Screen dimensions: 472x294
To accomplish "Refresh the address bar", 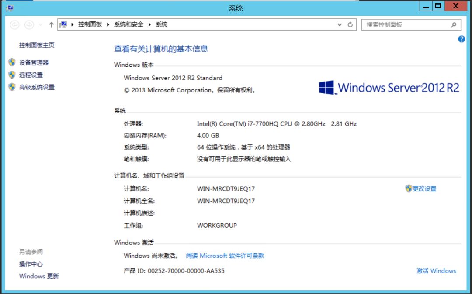I will point(350,24).
